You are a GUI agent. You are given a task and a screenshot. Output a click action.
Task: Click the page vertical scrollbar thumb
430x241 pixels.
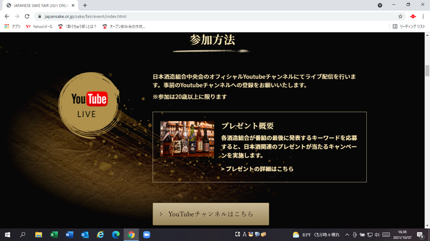[x=427, y=71]
